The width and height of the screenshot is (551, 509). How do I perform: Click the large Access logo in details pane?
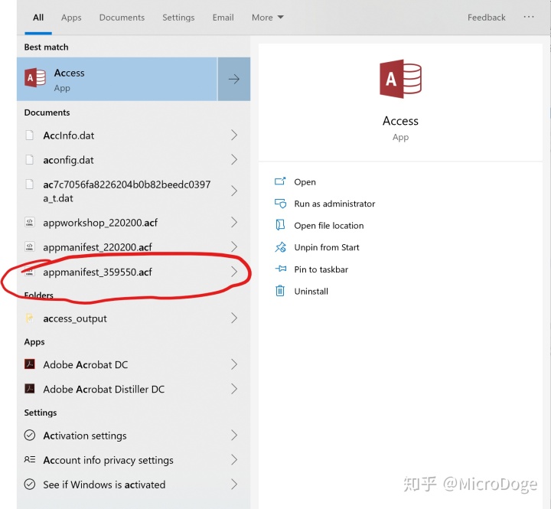coord(400,79)
